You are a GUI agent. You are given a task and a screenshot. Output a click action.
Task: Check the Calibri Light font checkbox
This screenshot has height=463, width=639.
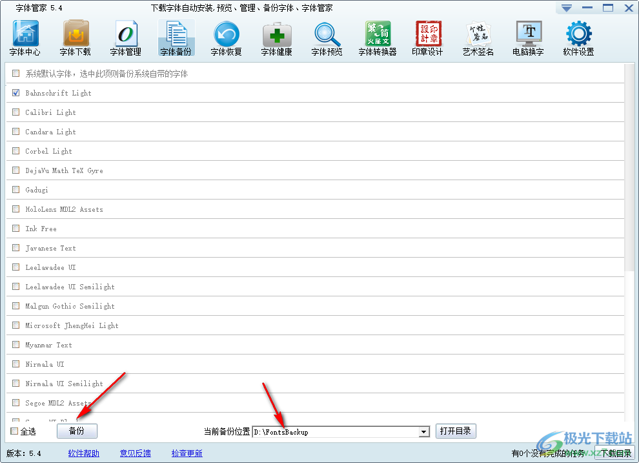pos(16,112)
